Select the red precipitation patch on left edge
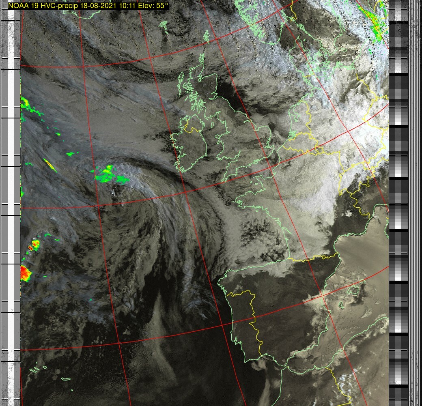The image size is (422, 406). (25, 273)
